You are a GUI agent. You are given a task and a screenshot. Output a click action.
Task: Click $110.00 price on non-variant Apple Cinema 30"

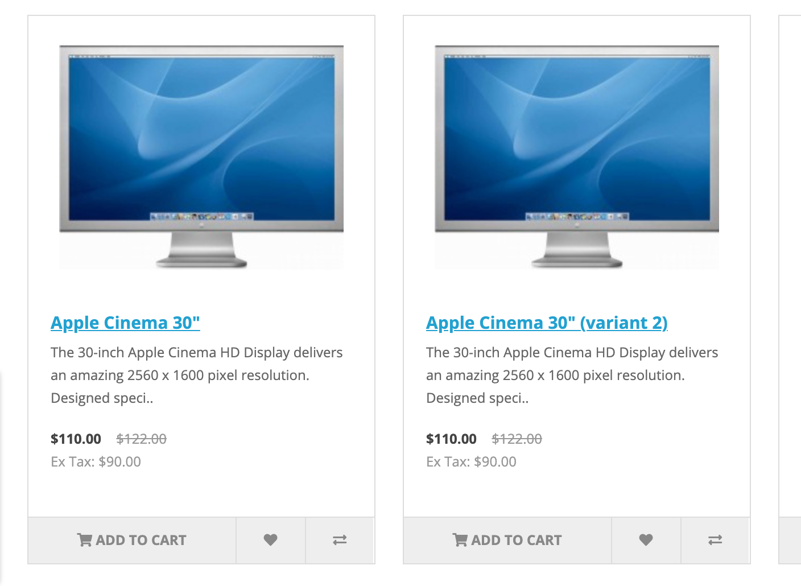(76, 439)
